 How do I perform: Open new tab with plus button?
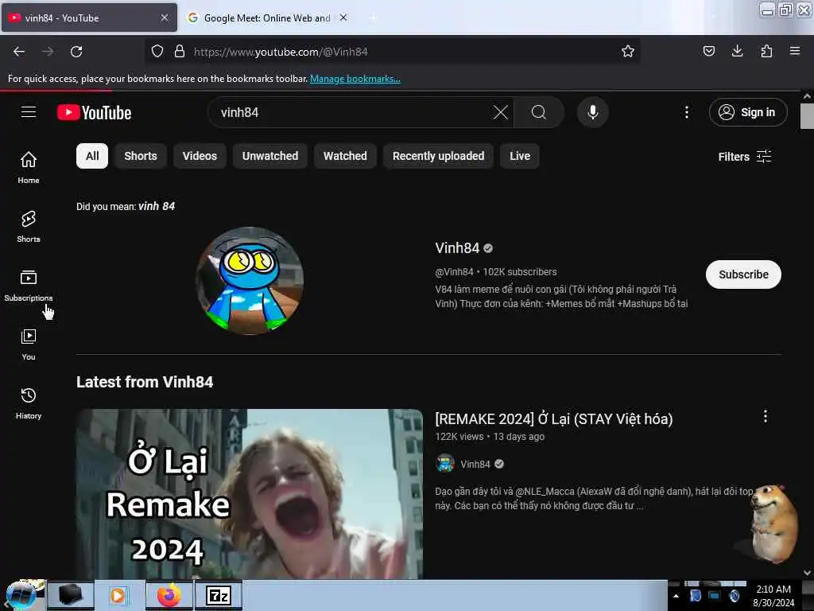pyautogui.click(x=373, y=18)
